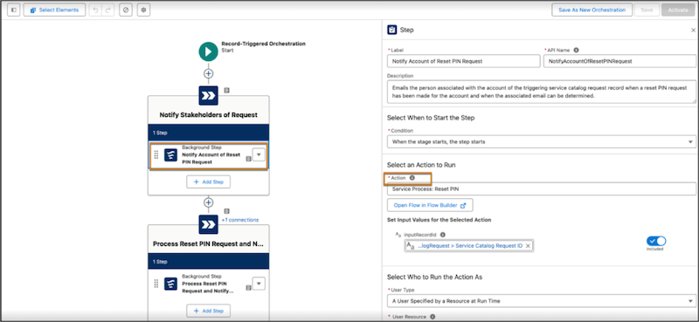This screenshot has width=699, height=322.
Task: Click Action field Service Process: Reset PIN
Action: click(542, 188)
